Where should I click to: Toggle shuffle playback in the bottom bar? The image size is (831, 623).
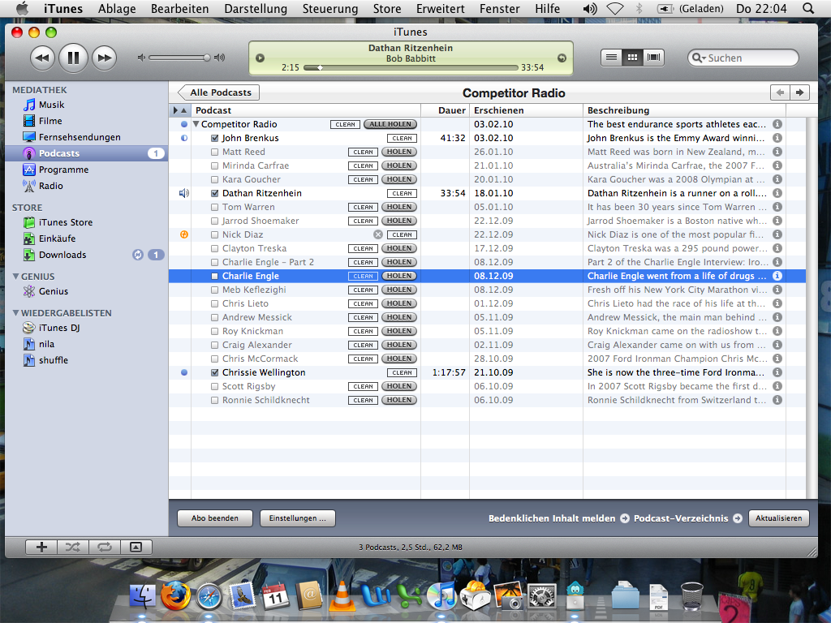click(73, 548)
